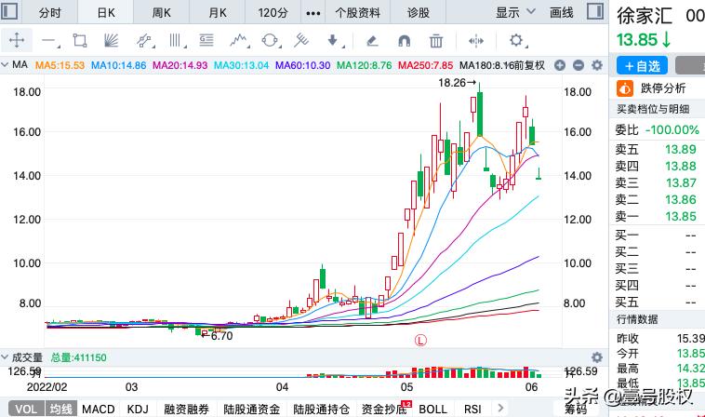Expand the 显示 dropdown
705x417 pixels.
tap(515, 12)
